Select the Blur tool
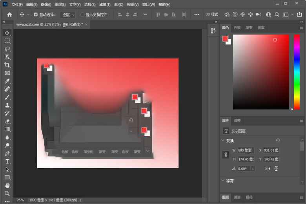This screenshot has width=306, height=204. 7,137
